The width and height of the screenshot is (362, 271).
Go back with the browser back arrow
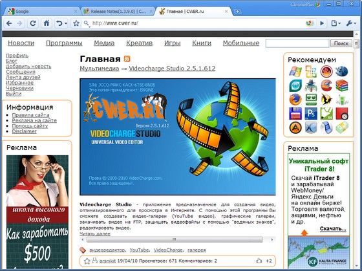pyautogui.click(x=9, y=23)
